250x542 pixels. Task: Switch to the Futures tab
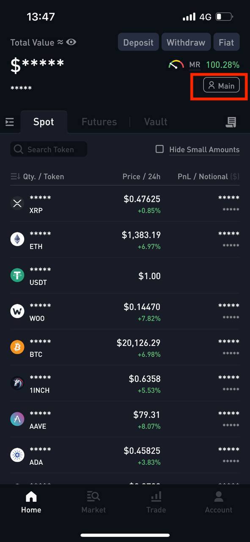[99, 122]
